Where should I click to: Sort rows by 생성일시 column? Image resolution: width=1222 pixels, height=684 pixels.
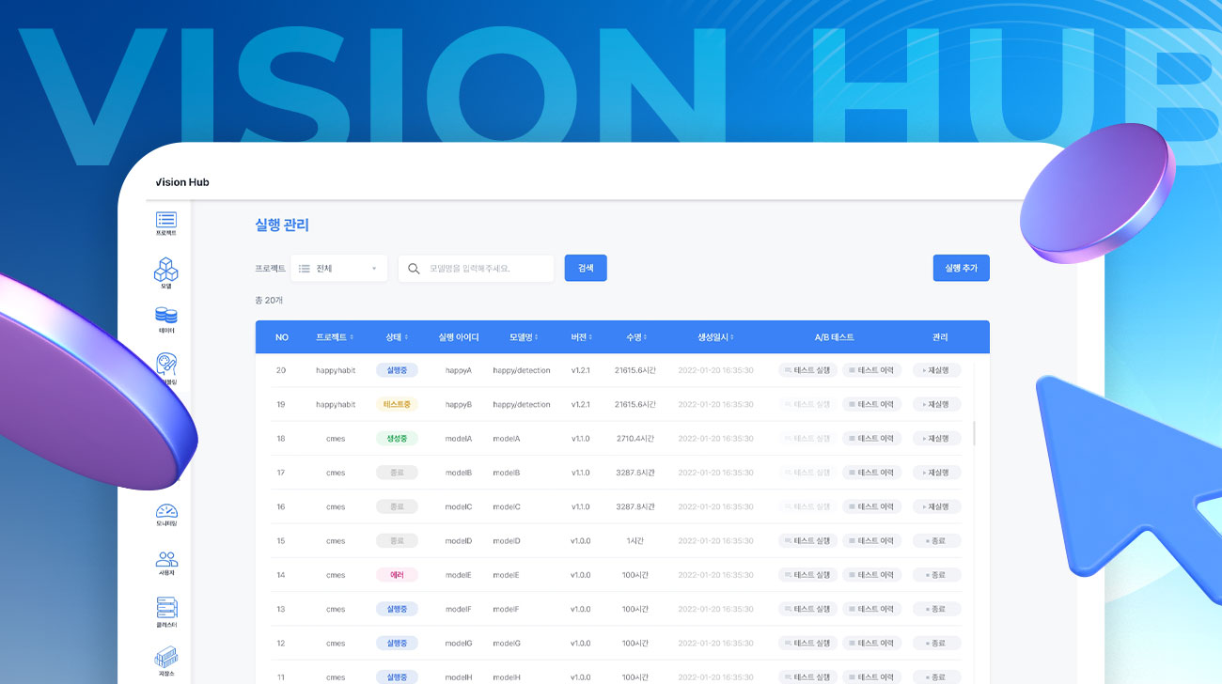[715, 337]
